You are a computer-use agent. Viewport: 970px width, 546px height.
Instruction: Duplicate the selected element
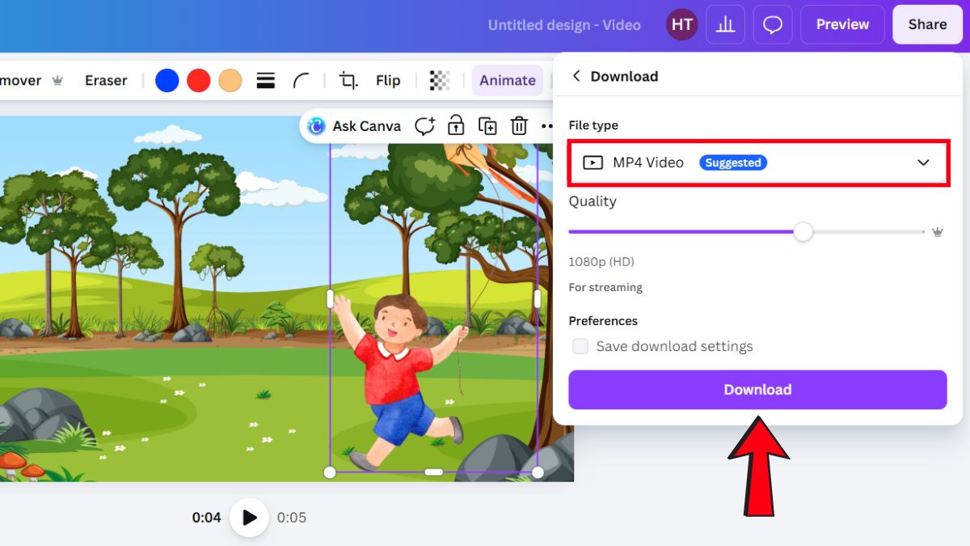pyautogui.click(x=487, y=126)
